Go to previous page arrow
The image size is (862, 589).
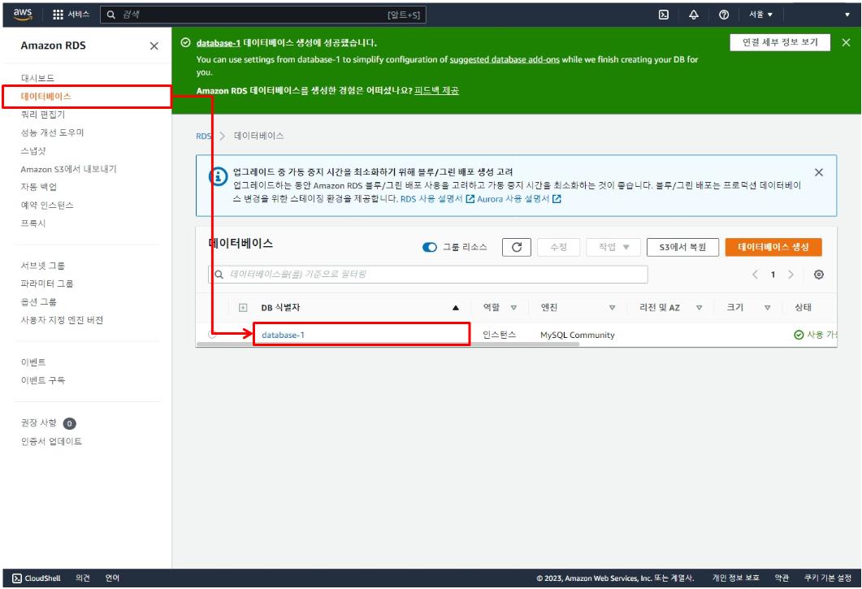point(755,275)
